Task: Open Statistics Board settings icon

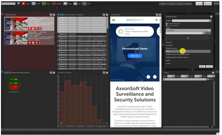Action: pos(104,73)
